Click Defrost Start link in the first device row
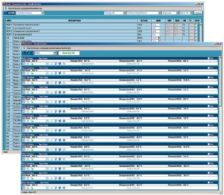Image resolution: width=224 pixels, height=195 pixels. pos(87,64)
